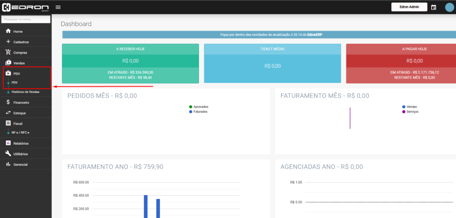Viewport: 456px width, 218px height.
Task: Click the Estoque arrows icon
Action: (x=8, y=113)
